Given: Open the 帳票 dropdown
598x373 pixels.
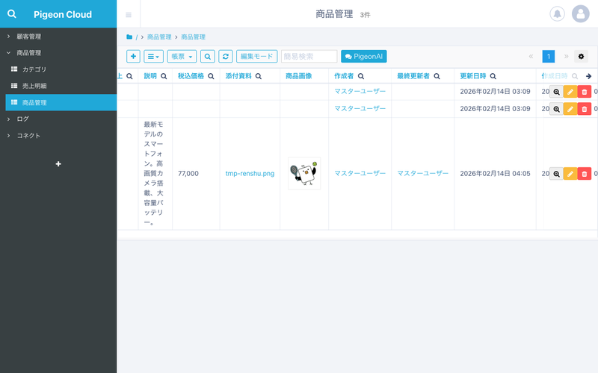Looking at the screenshot, I should 182,57.
